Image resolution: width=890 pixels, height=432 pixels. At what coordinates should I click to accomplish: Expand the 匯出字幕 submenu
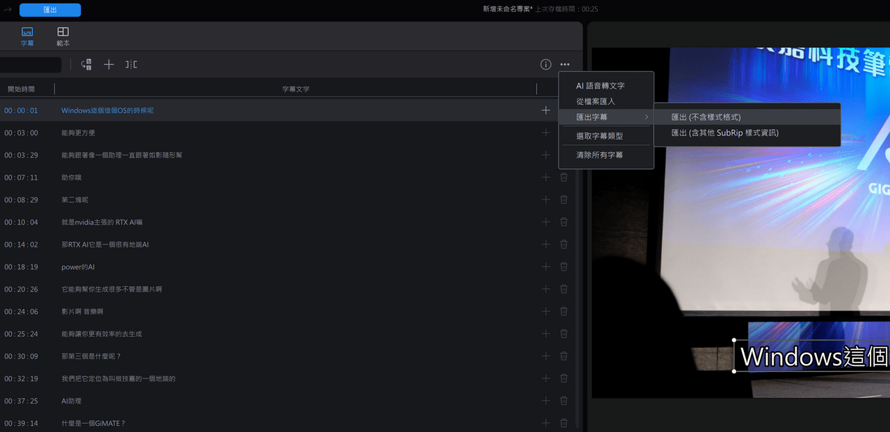coord(606,117)
